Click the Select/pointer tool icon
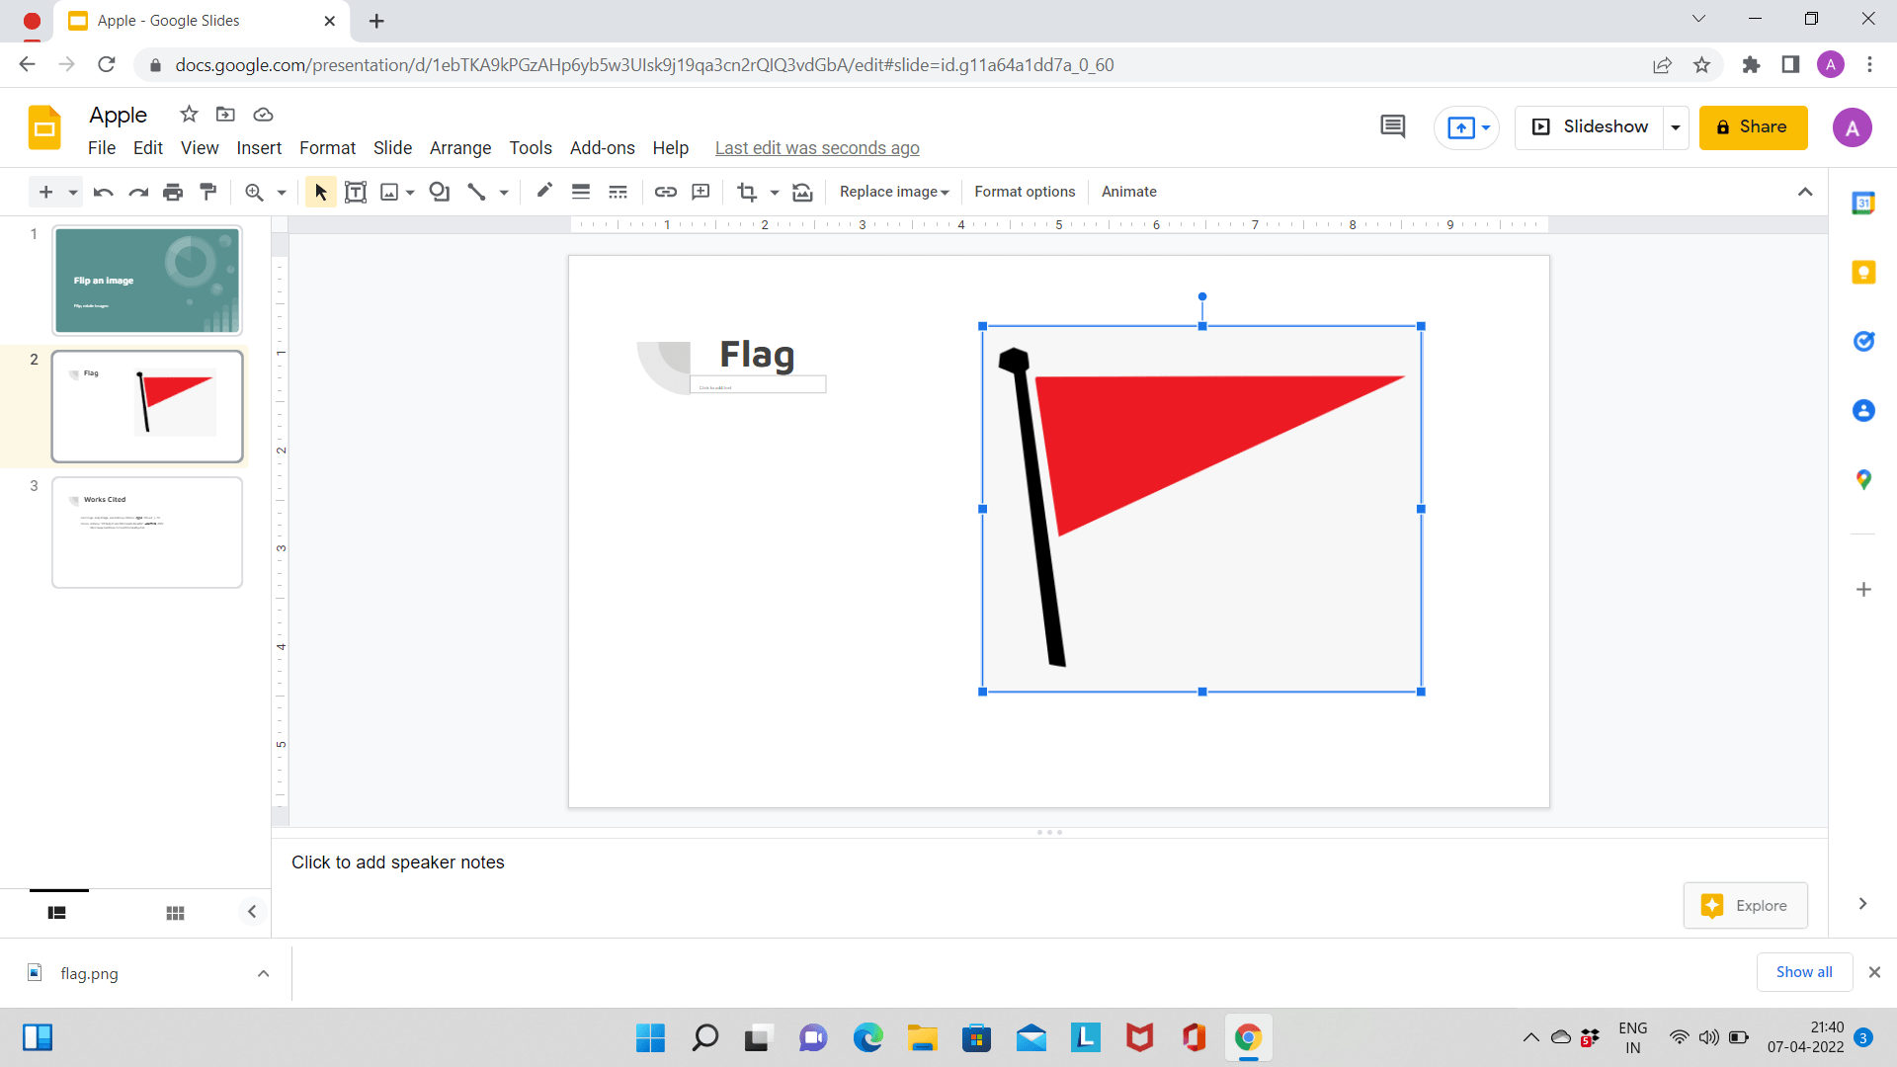Image resolution: width=1897 pixels, height=1067 pixels. tap(320, 193)
